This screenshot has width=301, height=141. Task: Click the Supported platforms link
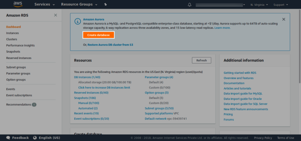pyautogui.click(x=159, y=113)
